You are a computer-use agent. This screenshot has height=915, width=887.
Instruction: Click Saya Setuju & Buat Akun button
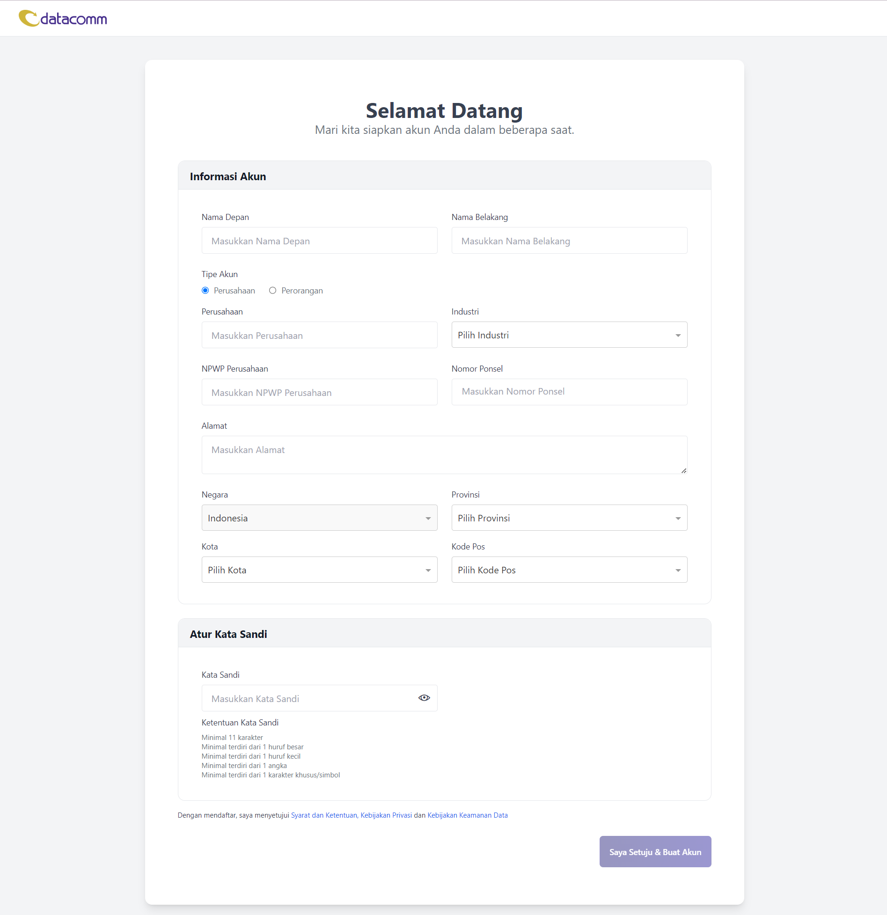[x=655, y=852]
